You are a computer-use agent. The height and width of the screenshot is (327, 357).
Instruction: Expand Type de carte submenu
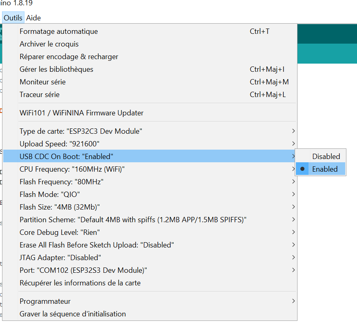[x=150, y=131]
